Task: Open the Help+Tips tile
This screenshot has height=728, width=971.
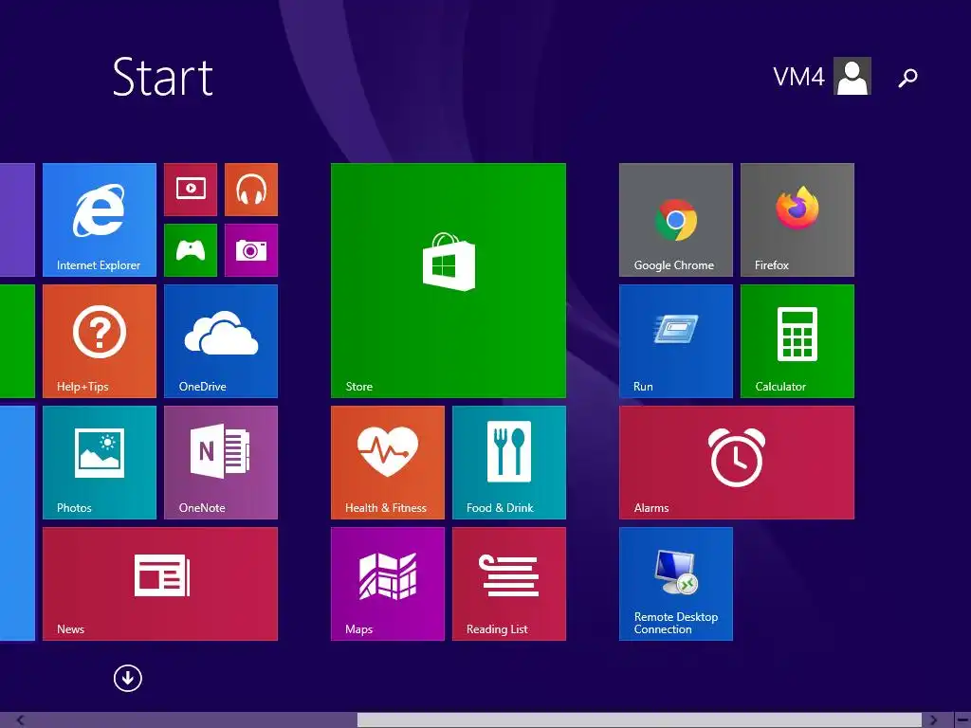Action: point(99,341)
